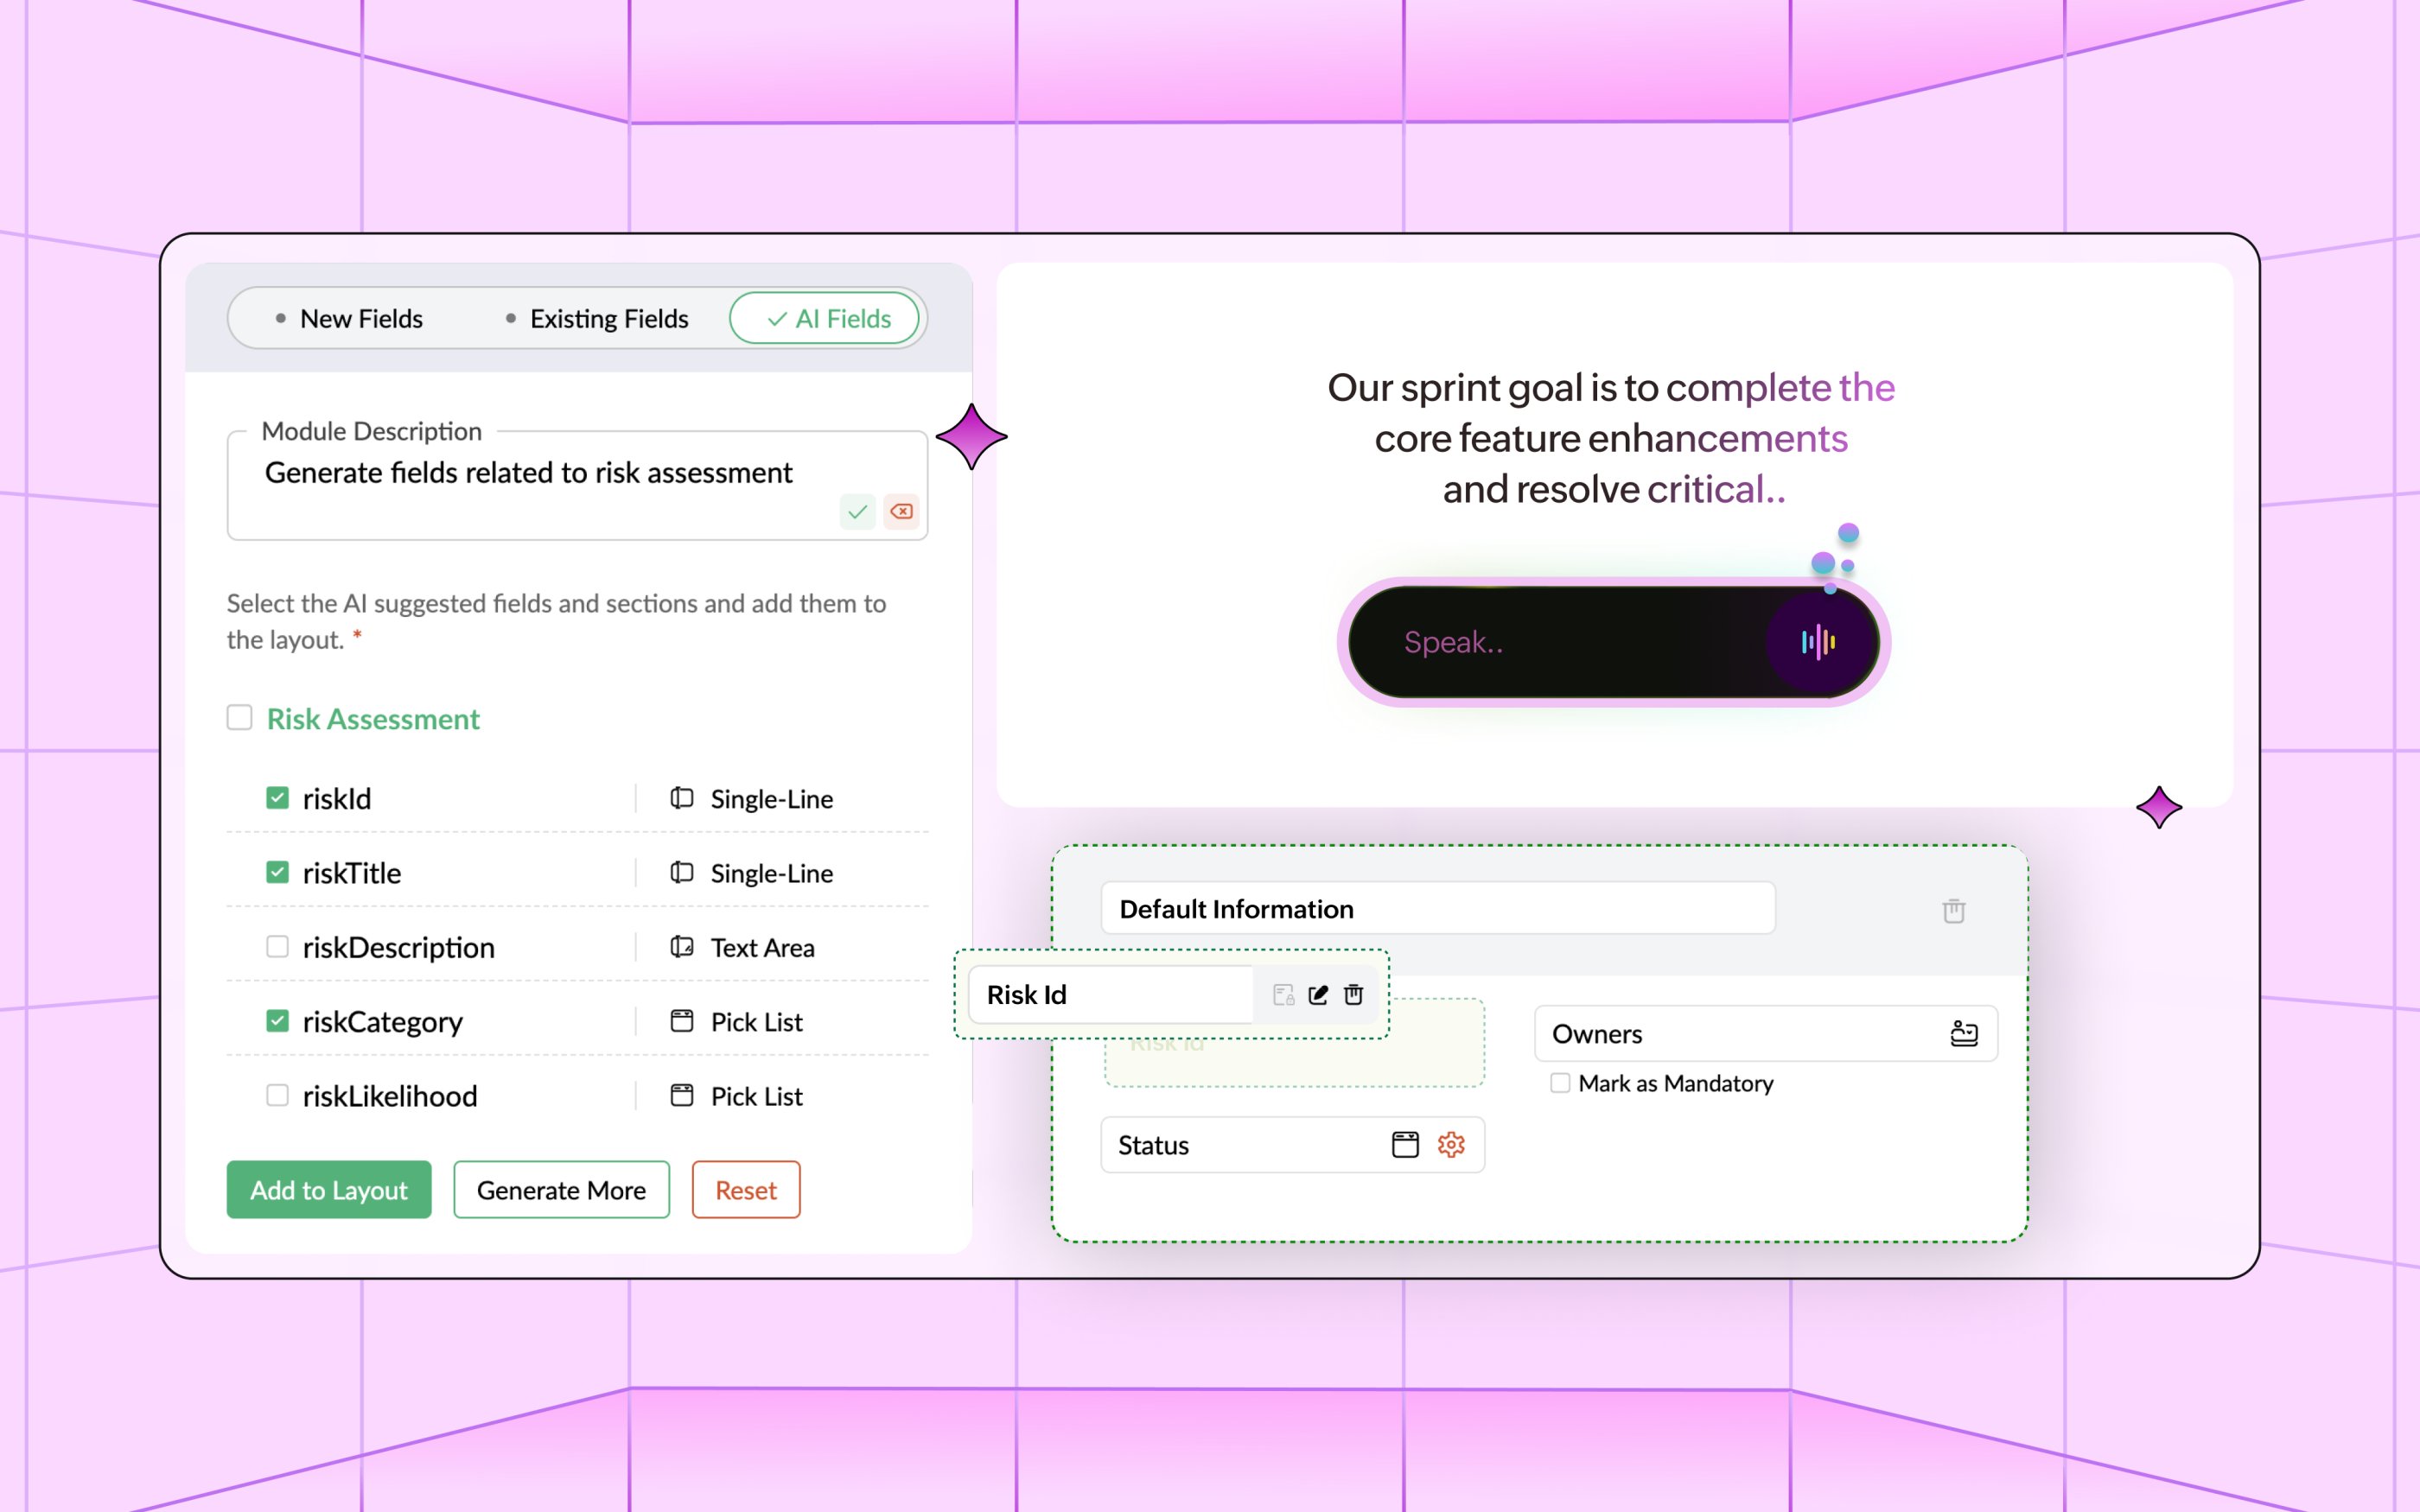Image resolution: width=2420 pixels, height=1512 pixels.
Task: Check Mark as Mandatory for Owners
Action: pos(1560,1083)
